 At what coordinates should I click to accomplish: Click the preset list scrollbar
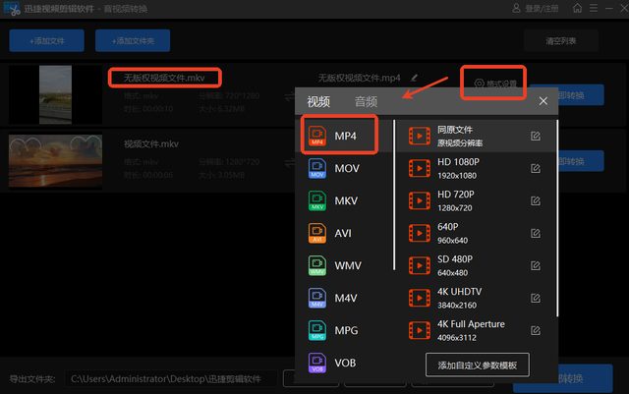[x=557, y=218]
